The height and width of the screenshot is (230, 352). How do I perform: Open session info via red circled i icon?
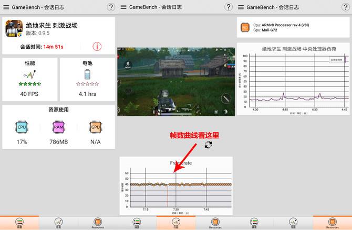97,47
